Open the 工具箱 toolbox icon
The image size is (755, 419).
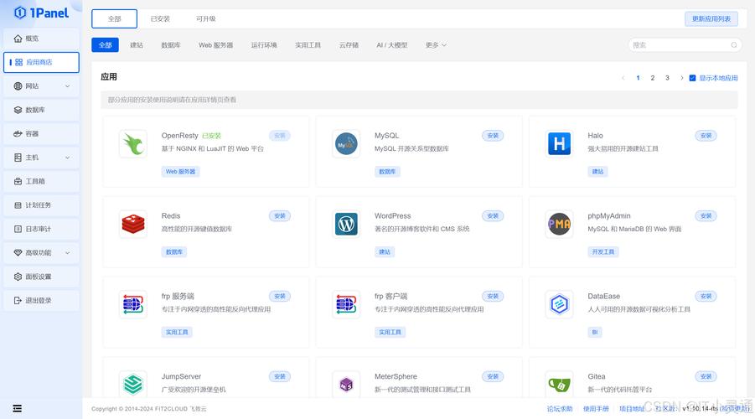18,181
